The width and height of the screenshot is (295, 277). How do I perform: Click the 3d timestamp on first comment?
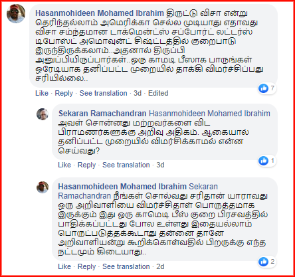pos(138,93)
